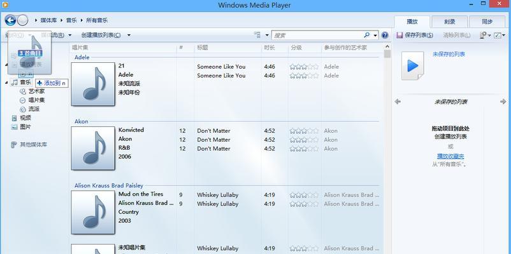Click inside the 搜索 search field
The height and width of the screenshot is (254, 511).
tap(318, 35)
